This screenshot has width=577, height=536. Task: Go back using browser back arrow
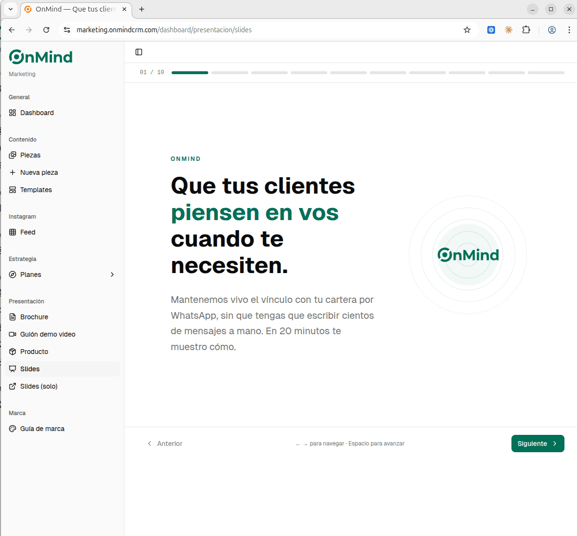coord(12,30)
